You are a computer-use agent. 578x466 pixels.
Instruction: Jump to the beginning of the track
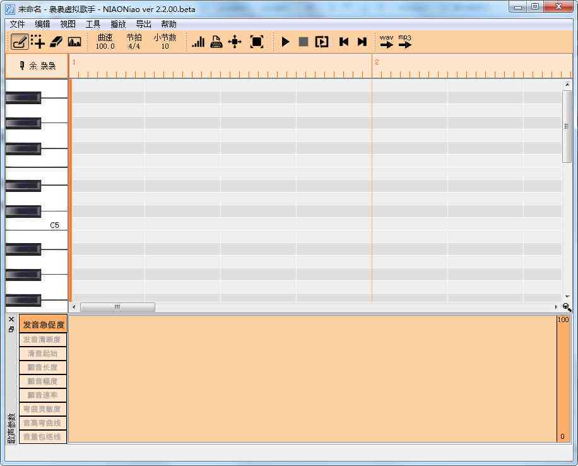pos(344,42)
